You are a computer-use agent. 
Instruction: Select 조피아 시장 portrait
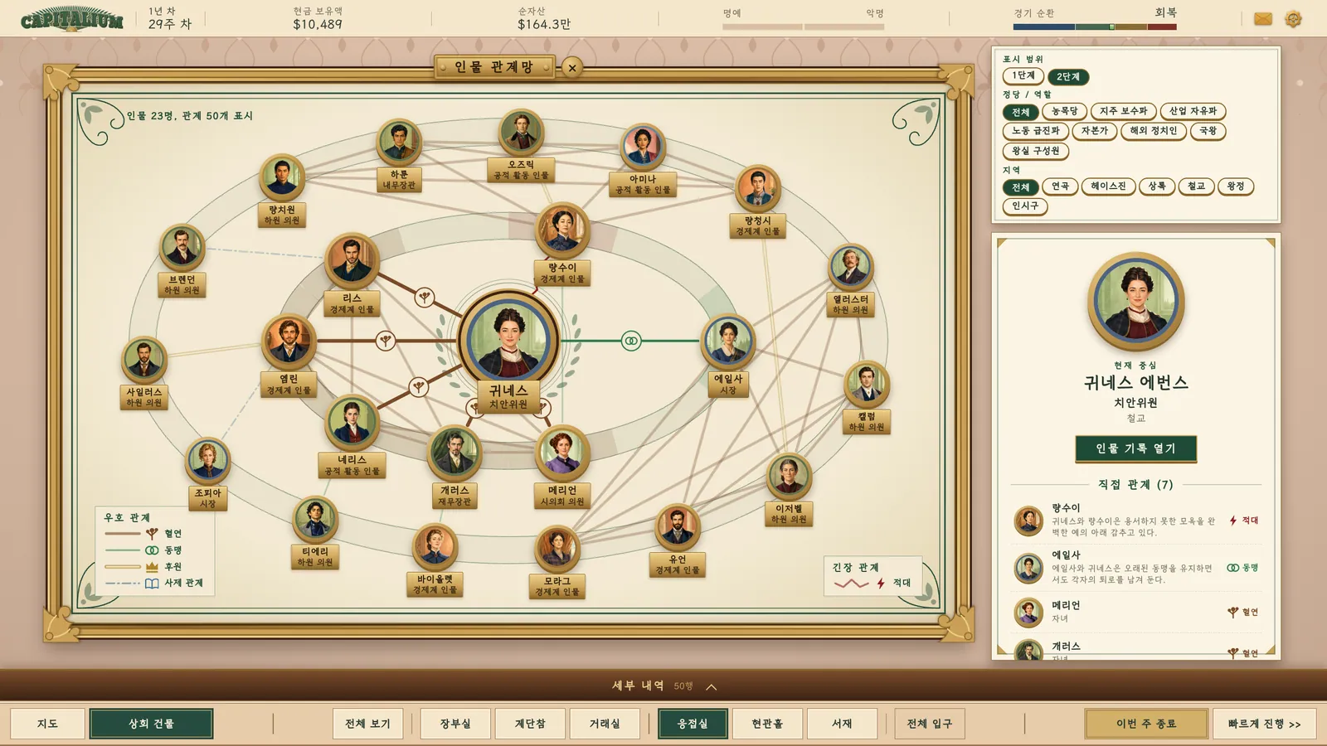(208, 460)
